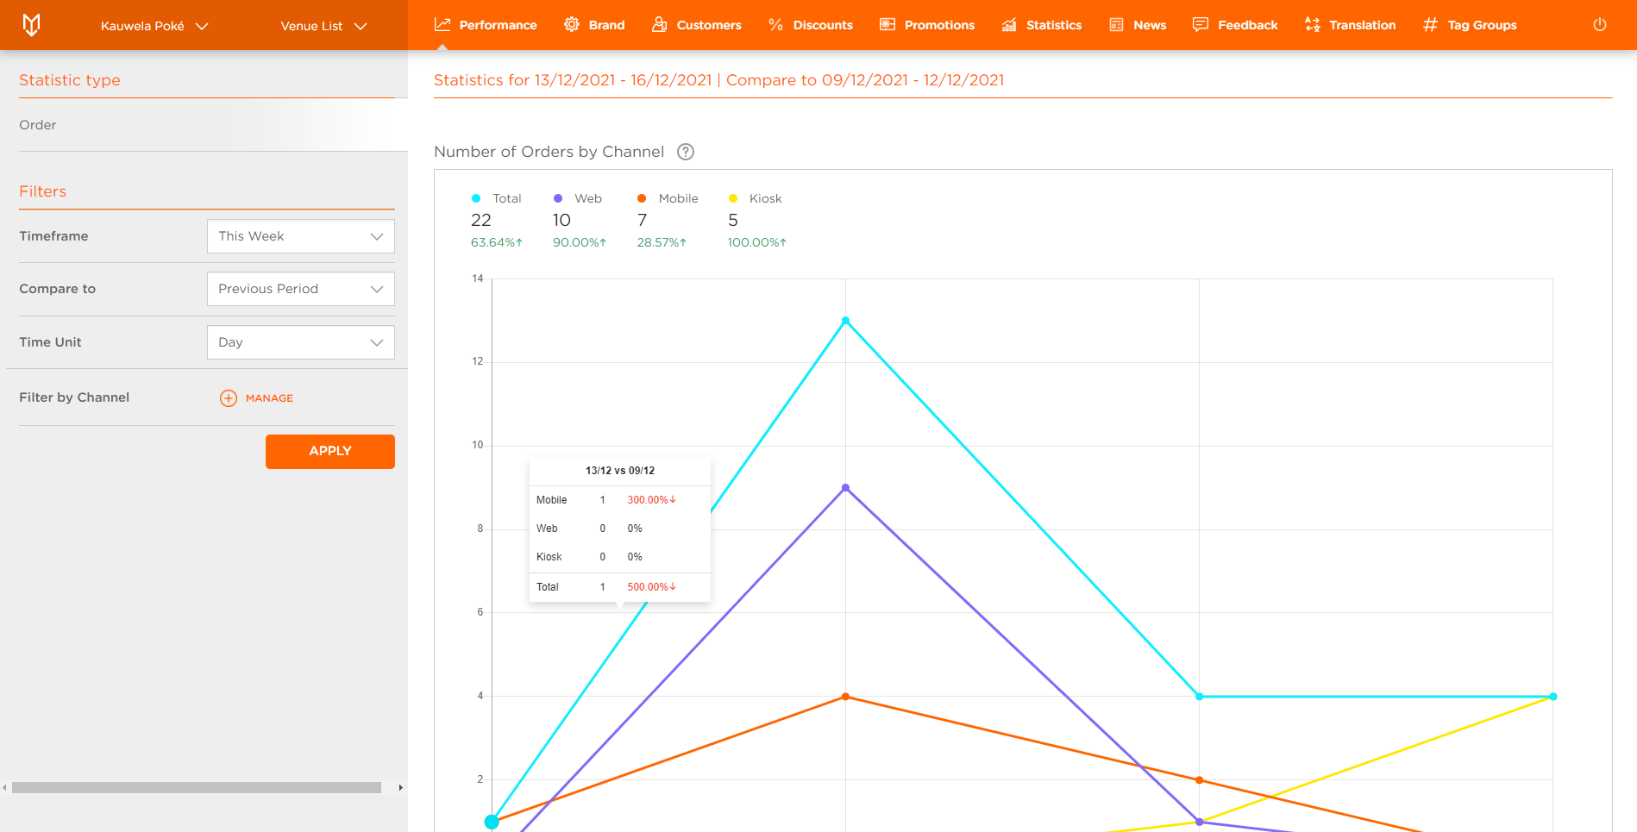Toggle the Total series legend dot
Image resolution: width=1637 pixels, height=832 pixels.
(476, 198)
